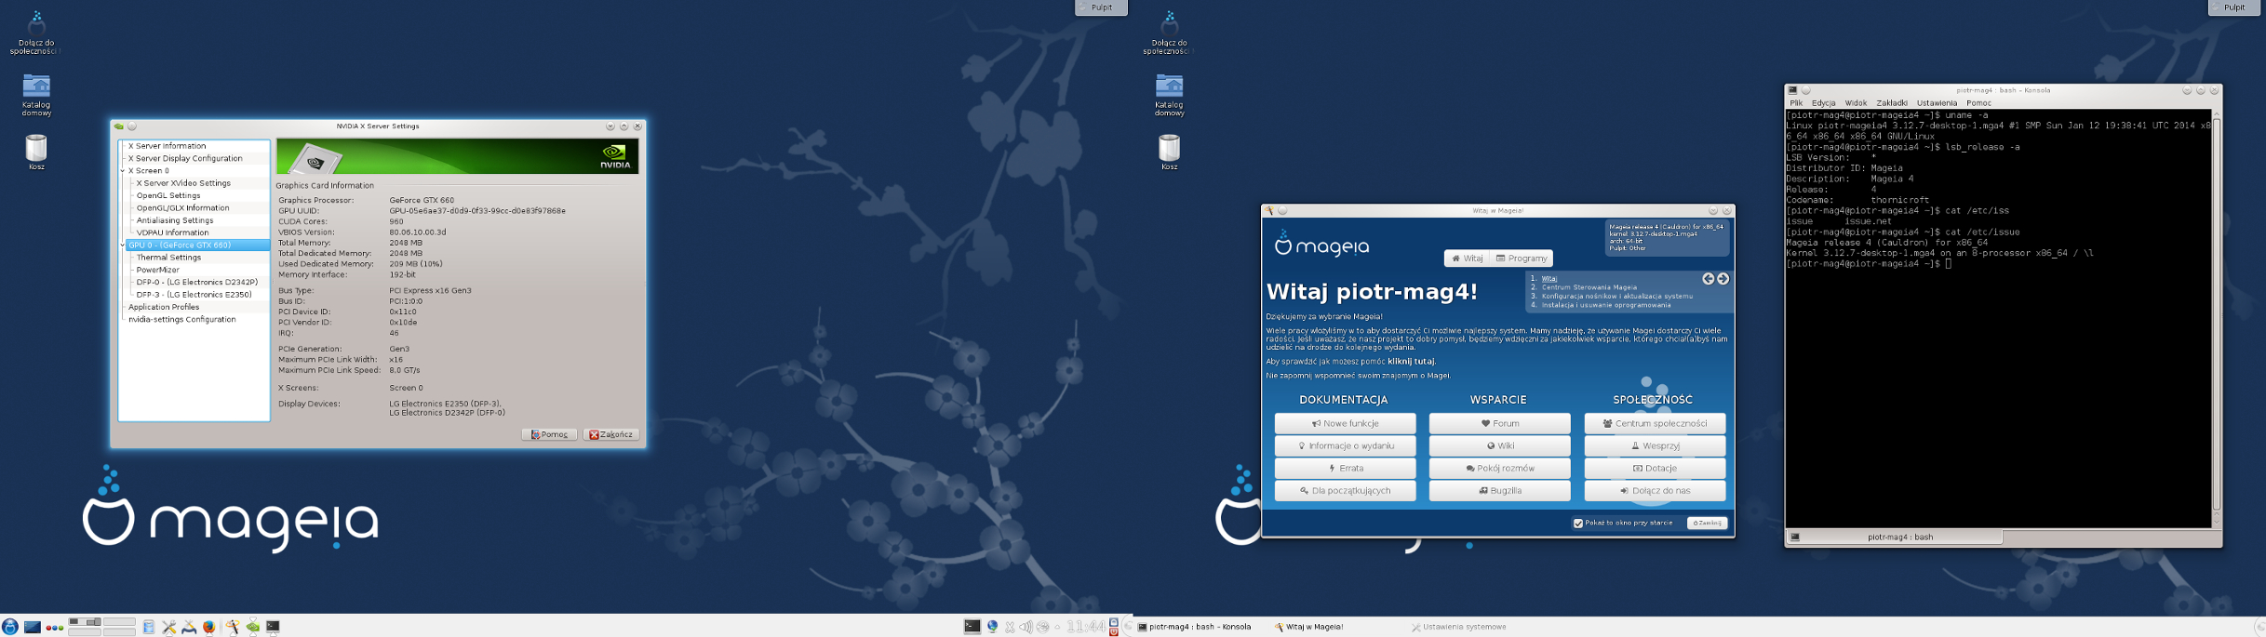Open the green NVIDIA taskbar entry
This screenshot has width=2266, height=637.
click(252, 627)
